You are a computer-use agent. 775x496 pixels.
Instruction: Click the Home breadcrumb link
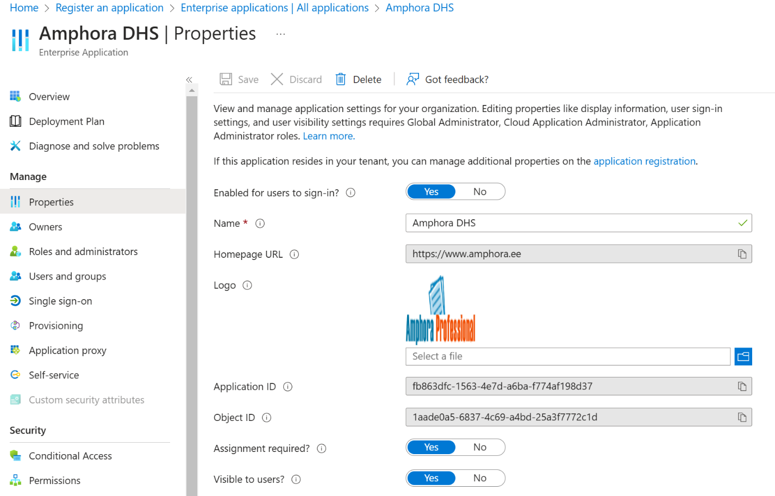[24, 8]
